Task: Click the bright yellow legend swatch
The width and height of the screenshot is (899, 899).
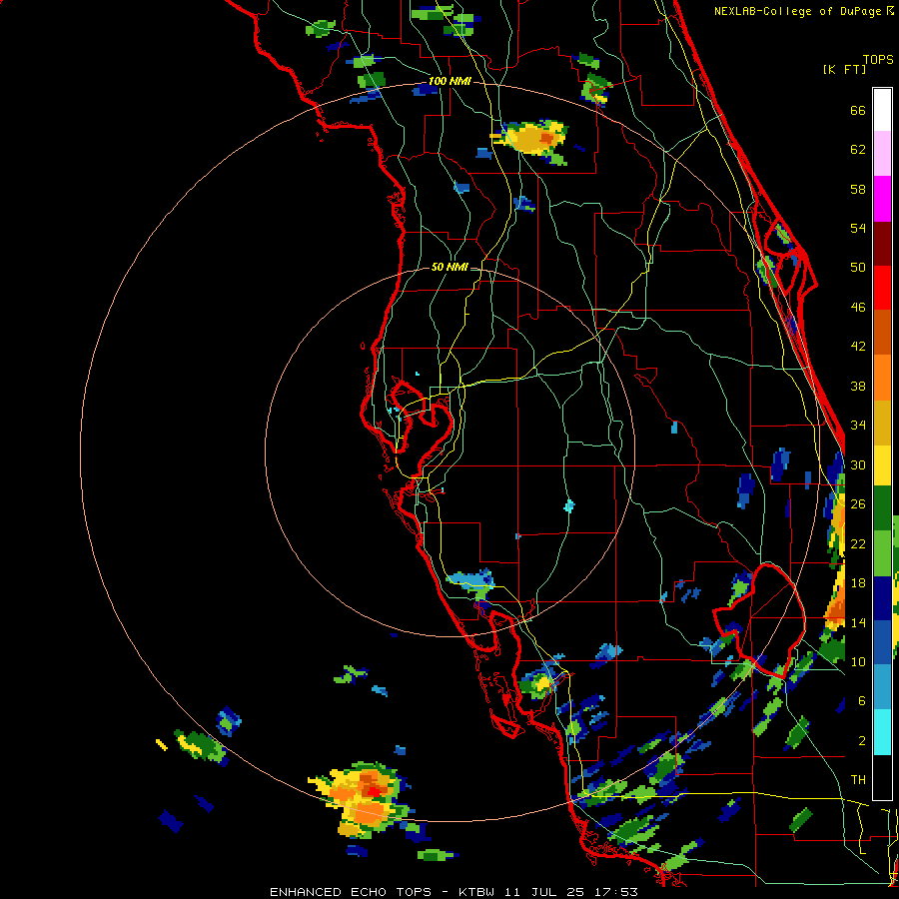Action: tap(882, 465)
